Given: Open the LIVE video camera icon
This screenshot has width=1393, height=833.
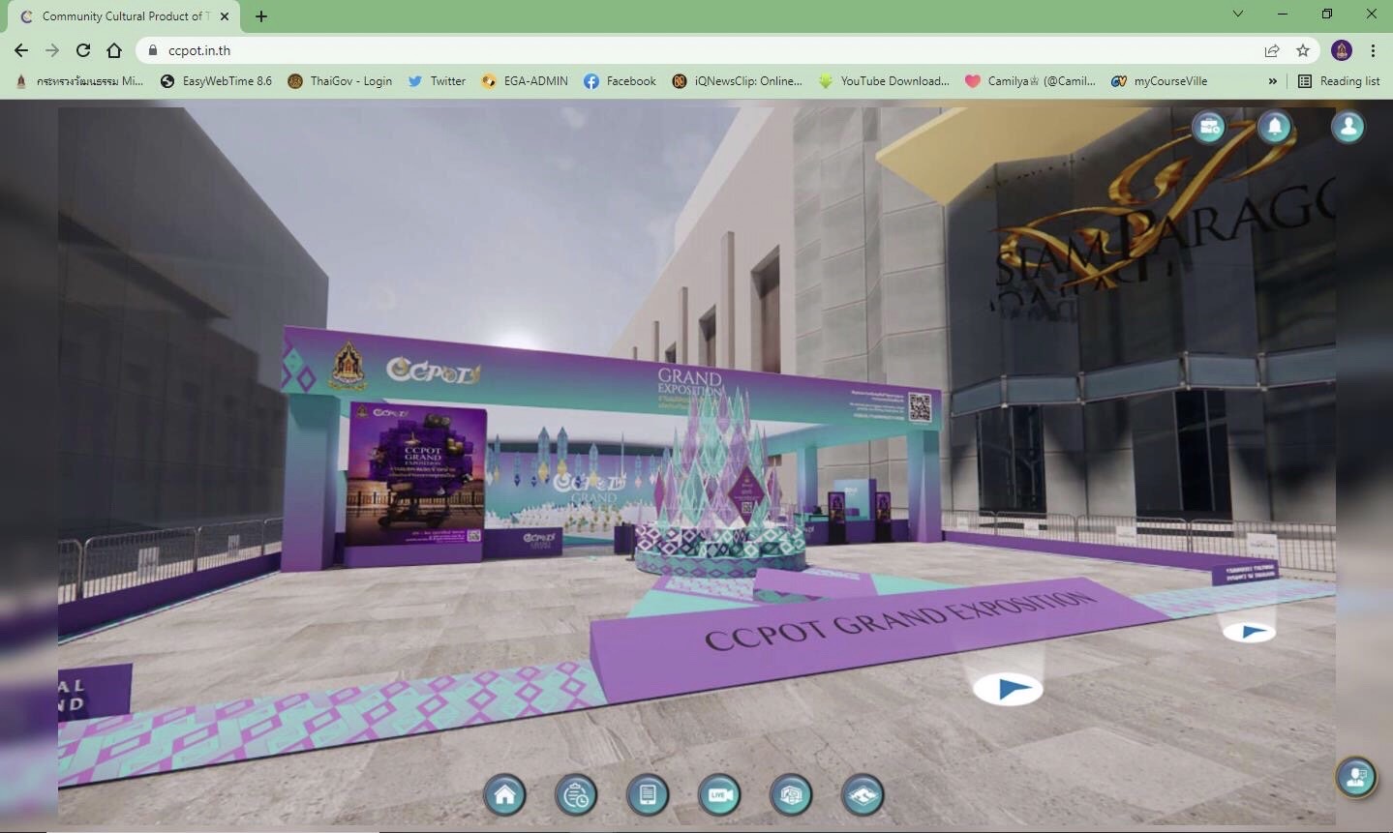Looking at the screenshot, I should (719, 795).
